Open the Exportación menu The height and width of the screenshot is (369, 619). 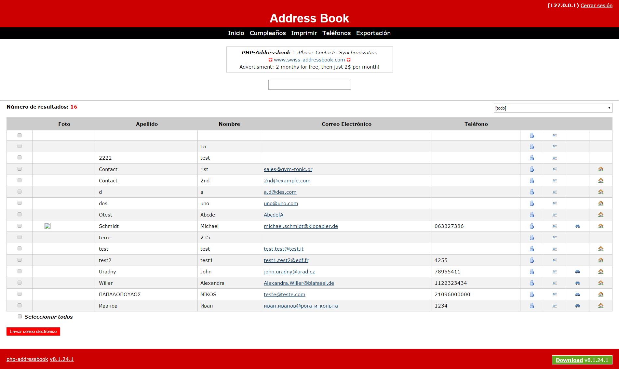point(373,33)
